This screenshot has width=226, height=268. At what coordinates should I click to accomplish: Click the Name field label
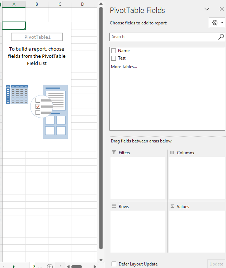tap(124, 51)
